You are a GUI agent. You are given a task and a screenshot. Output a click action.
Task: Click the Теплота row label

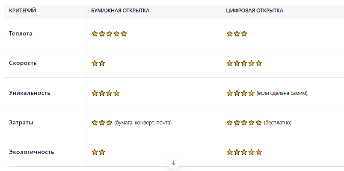pos(21,33)
